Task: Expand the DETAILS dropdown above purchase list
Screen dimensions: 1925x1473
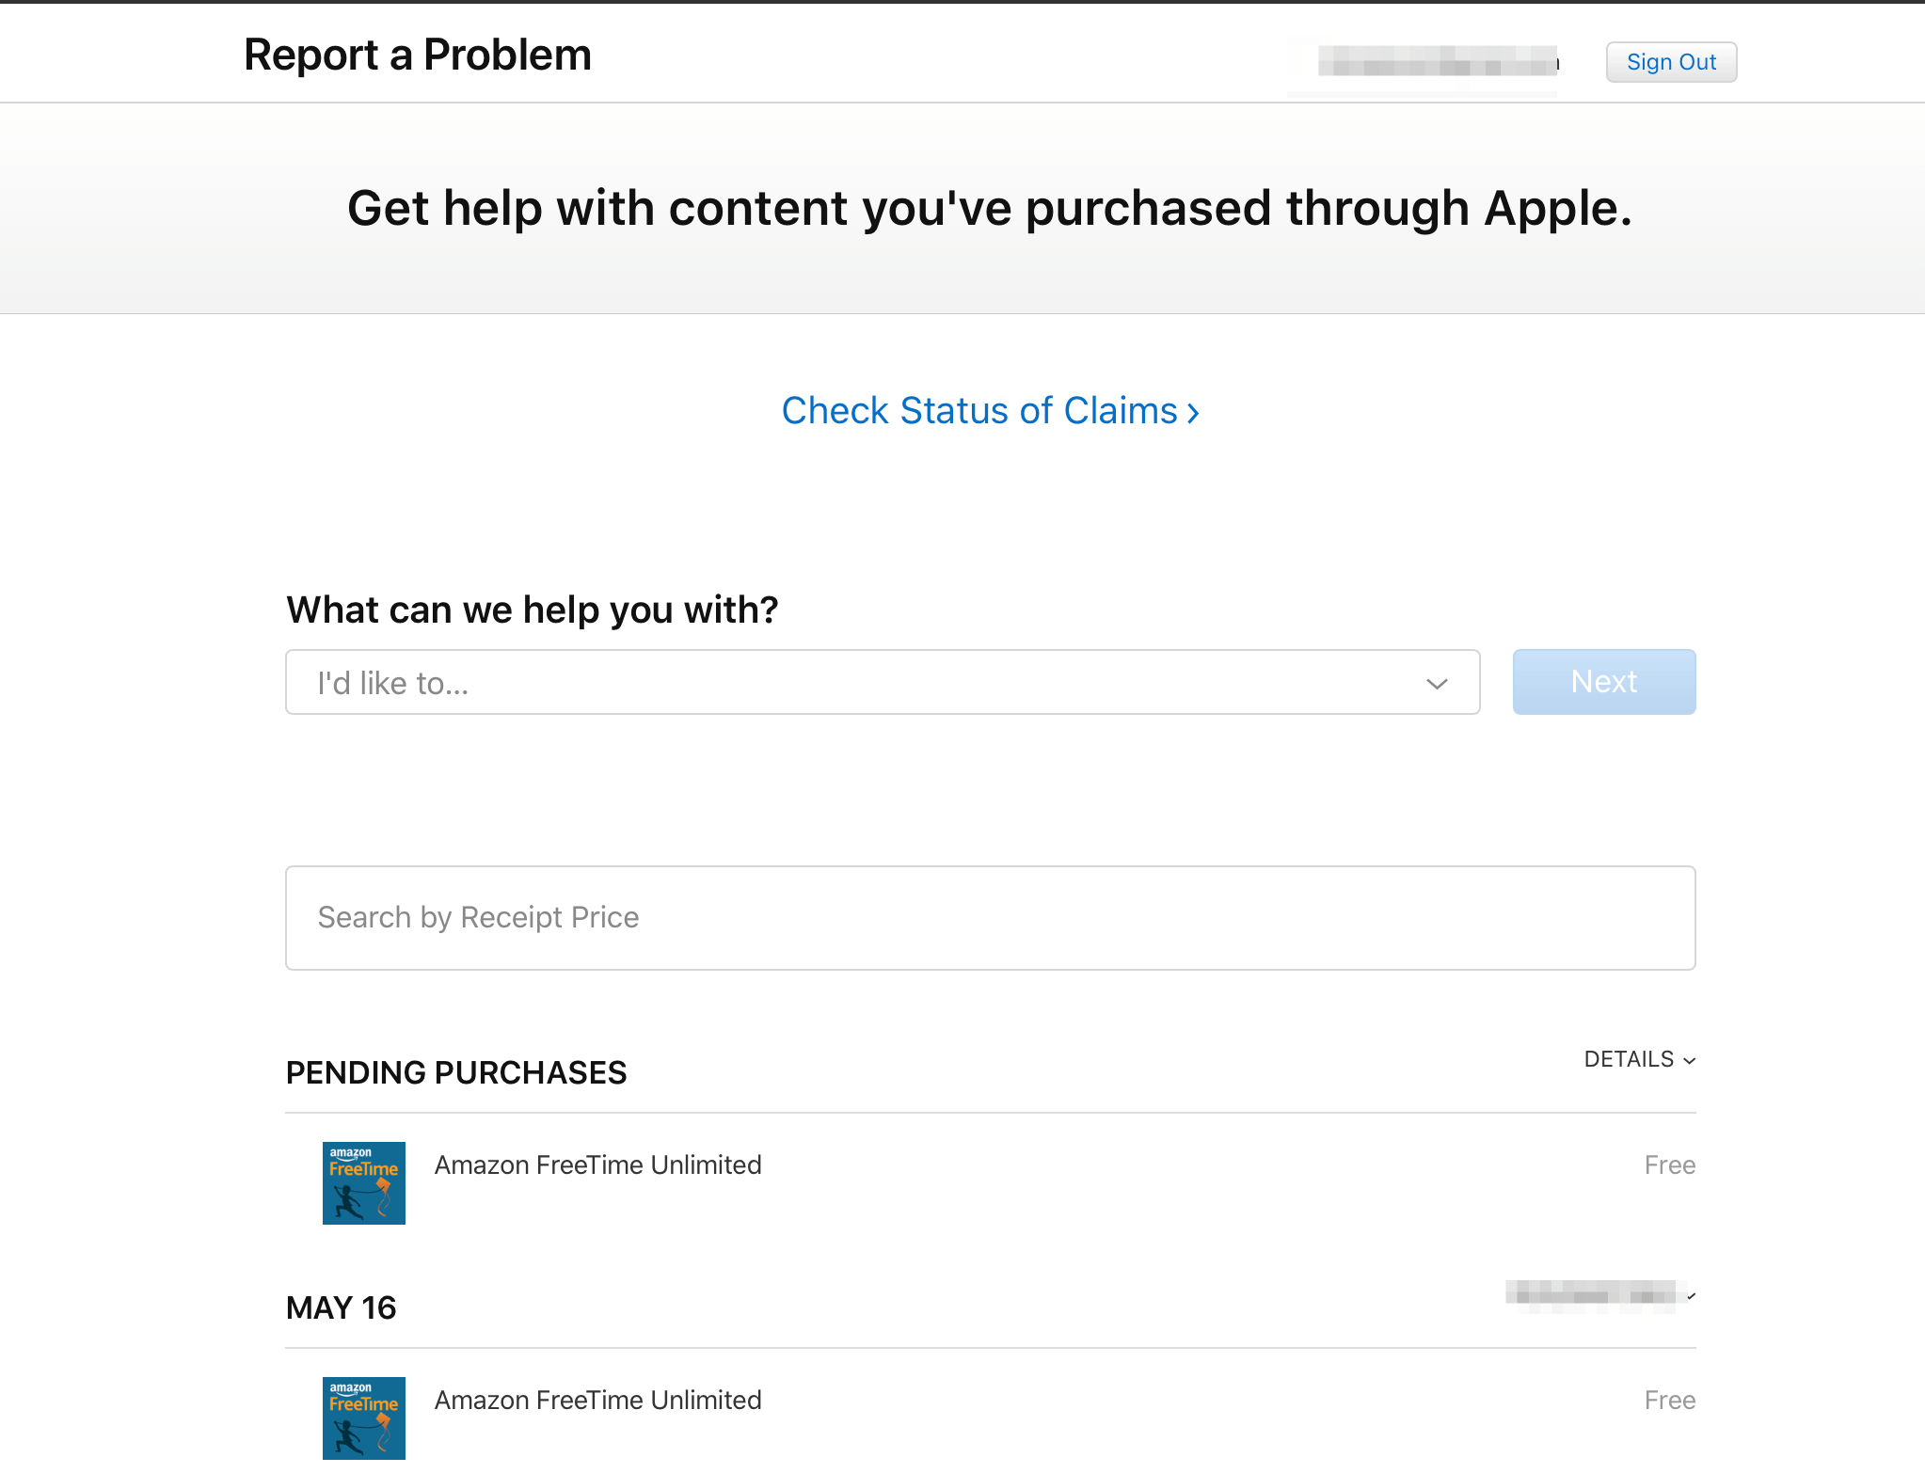Action: pyautogui.click(x=1638, y=1059)
